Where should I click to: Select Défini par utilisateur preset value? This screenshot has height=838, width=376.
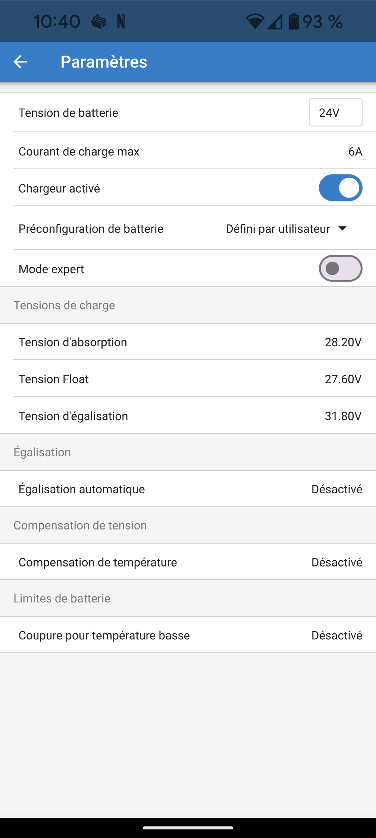click(278, 229)
